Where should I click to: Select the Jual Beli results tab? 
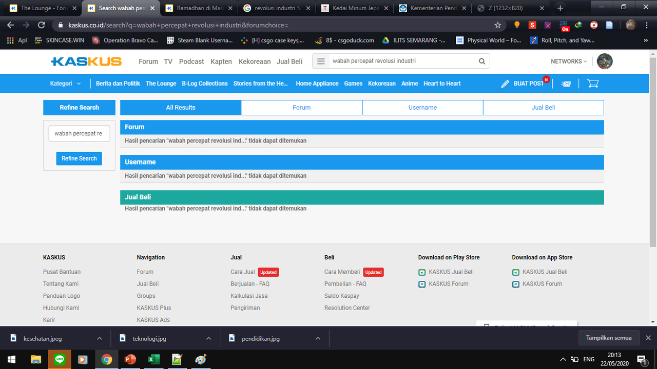(x=544, y=108)
